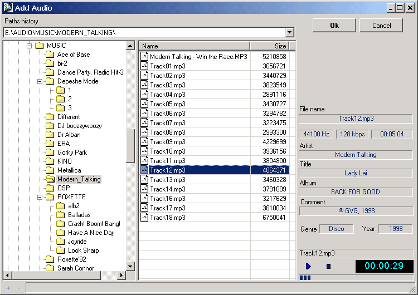This screenshot has height=295, width=418.
Task: Select the Have A Nice Day subfolder
Action: coord(91,233)
